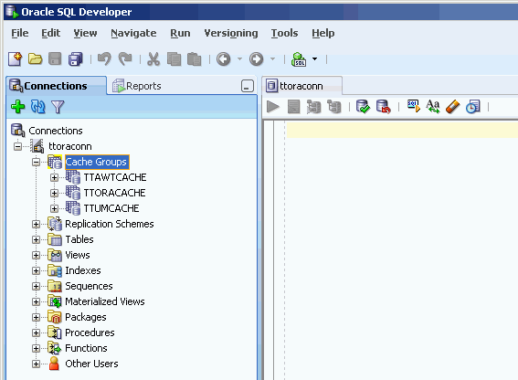Image resolution: width=518 pixels, height=380 pixels.
Task: Select the ttoraconn worksheet tab
Action: pos(302,86)
